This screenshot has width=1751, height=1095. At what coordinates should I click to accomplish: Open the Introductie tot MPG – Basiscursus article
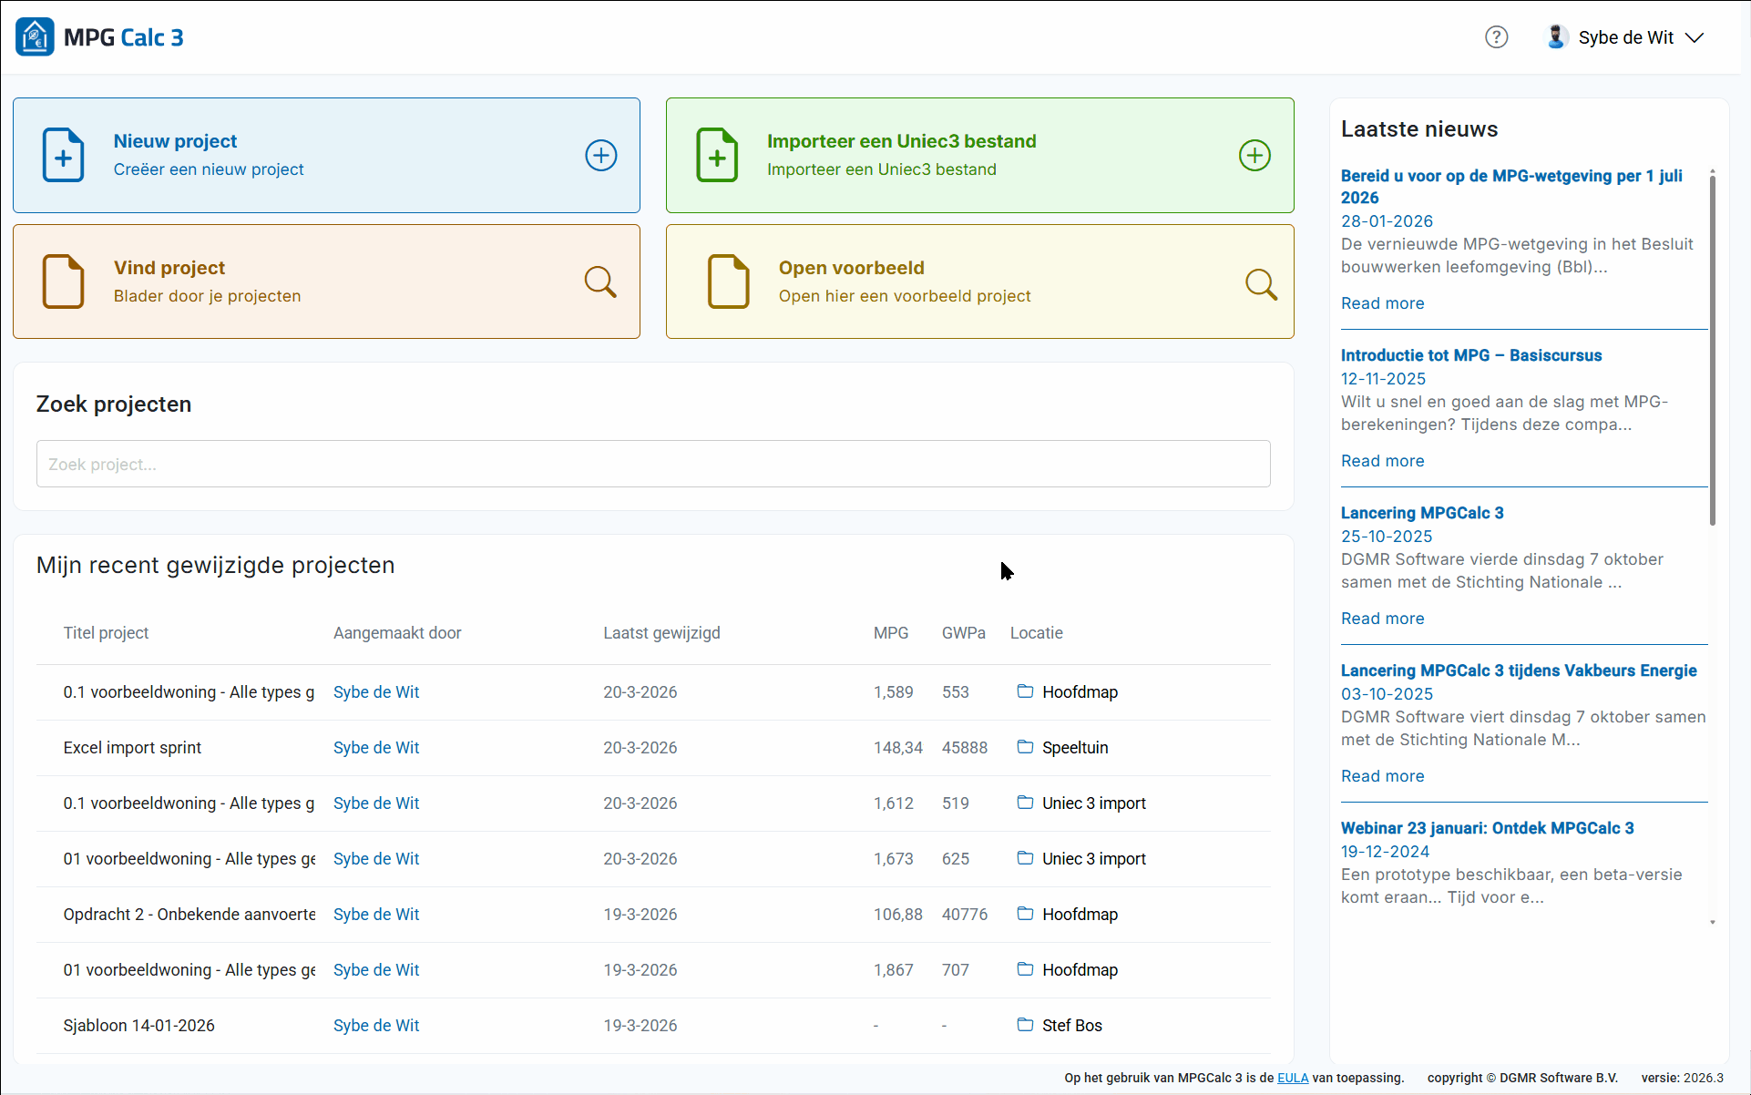tap(1470, 355)
